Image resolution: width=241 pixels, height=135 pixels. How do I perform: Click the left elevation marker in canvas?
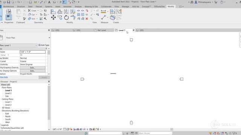[82, 79]
